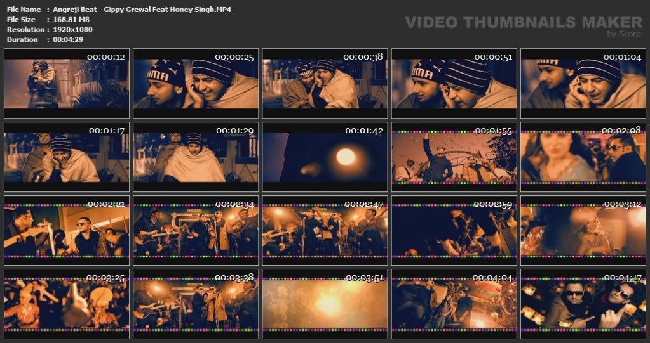This screenshot has height=343, width=650.
Task: Pick the video frame stamped 00:02:21
Action: click(66, 230)
